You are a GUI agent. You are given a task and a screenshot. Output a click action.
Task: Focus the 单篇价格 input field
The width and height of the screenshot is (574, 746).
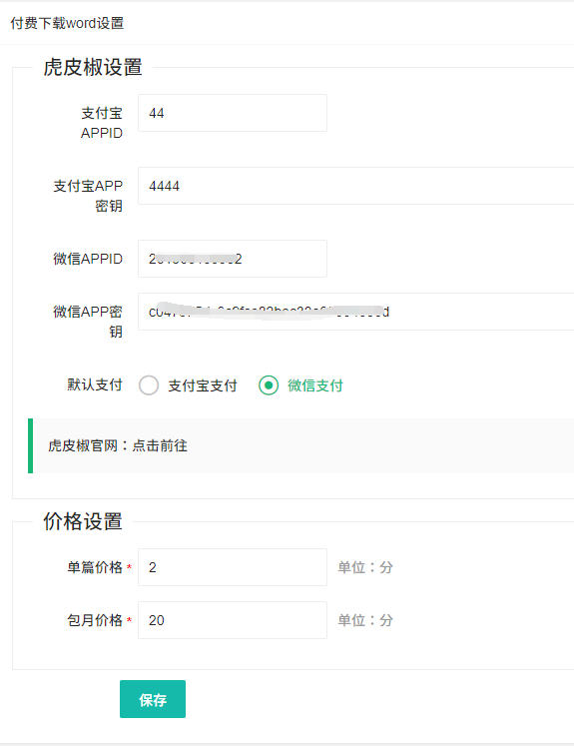tap(233, 567)
